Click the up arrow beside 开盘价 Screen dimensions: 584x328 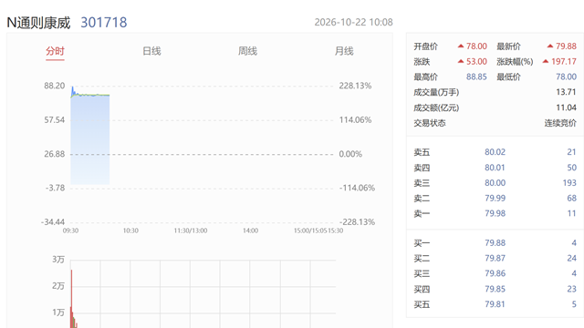click(x=461, y=46)
